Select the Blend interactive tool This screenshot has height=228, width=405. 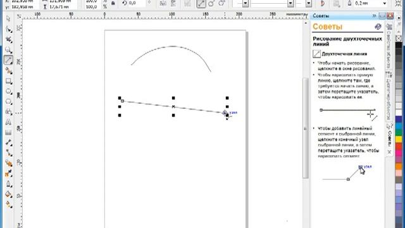click(8, 163)
